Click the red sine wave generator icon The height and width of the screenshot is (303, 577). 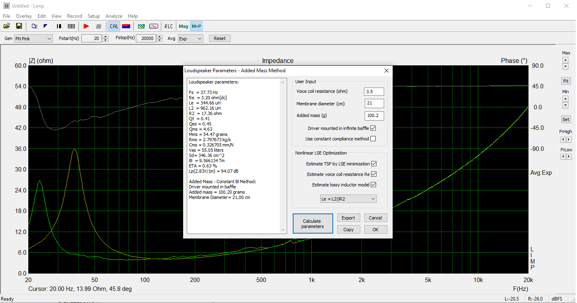[154, 26]
